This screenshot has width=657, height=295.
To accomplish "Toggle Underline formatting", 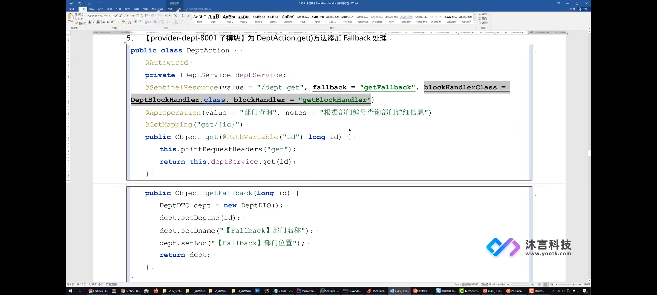I will pyautogui.click(x=98, y=22).
